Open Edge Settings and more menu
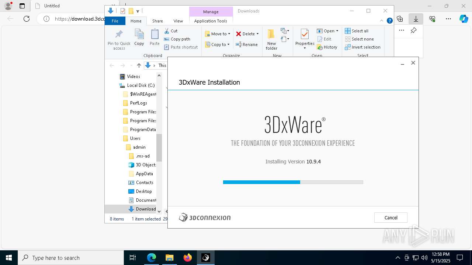Screen dimensions: 472x265 tap(448, 19)
